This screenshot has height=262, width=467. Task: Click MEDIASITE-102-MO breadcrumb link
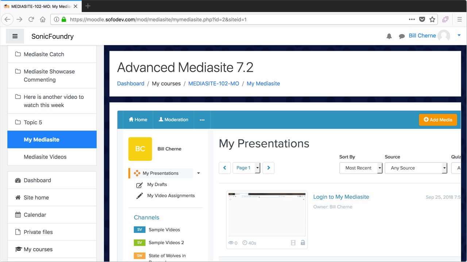[x=214, y=83]
